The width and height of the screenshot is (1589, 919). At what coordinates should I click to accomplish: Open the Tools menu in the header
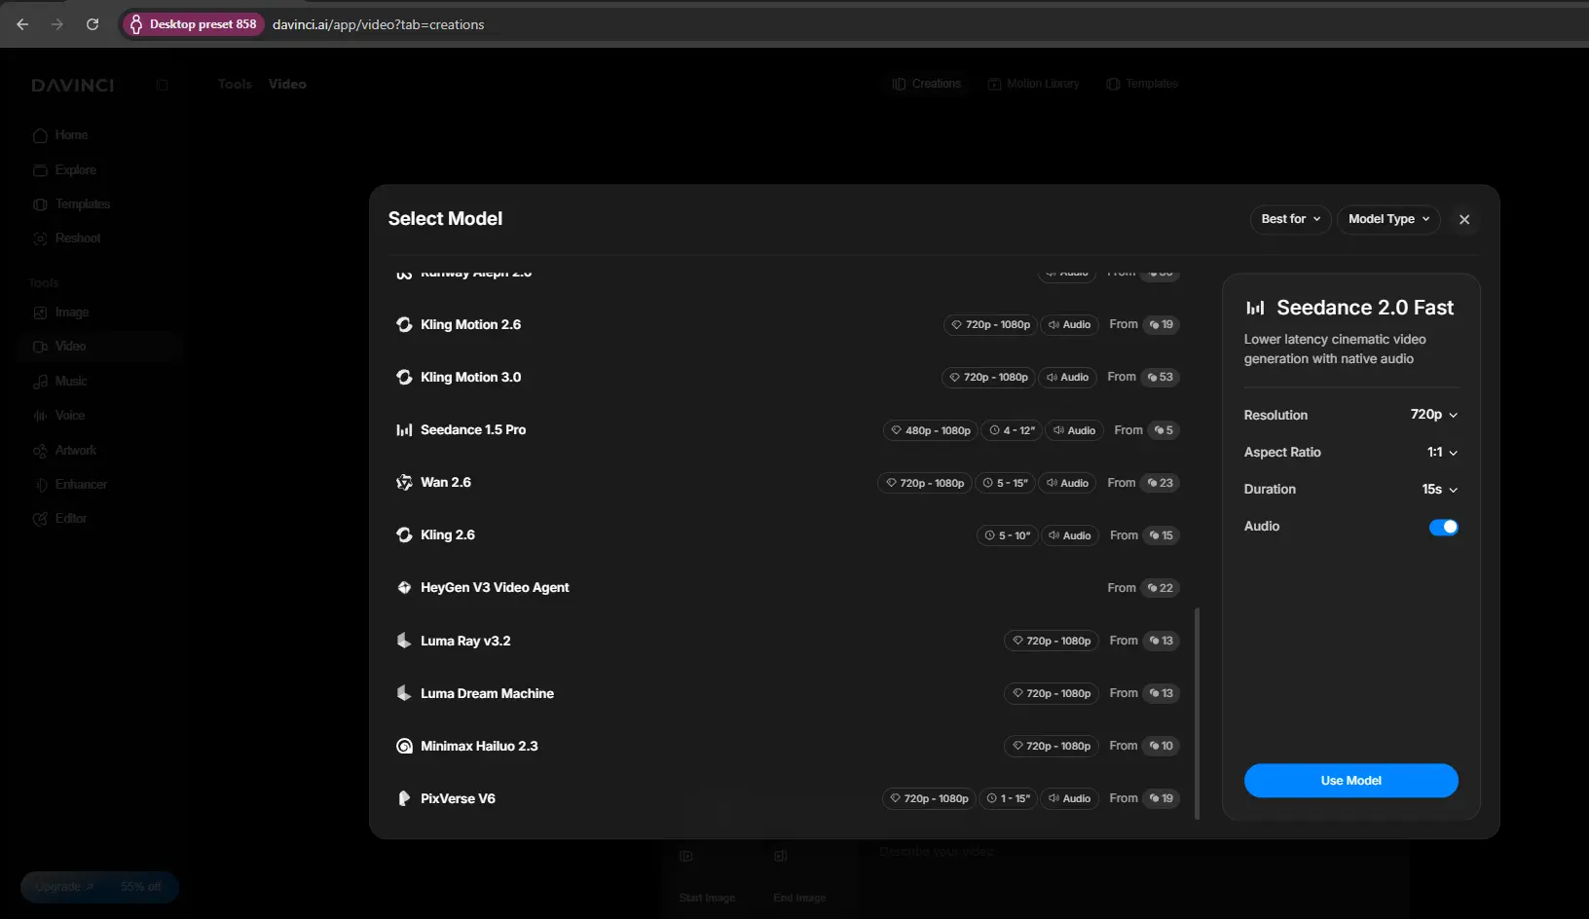click(235, 85)
